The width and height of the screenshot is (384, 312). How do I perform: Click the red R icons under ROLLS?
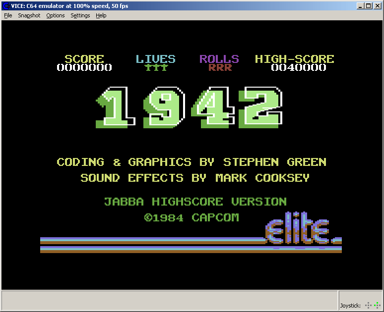point(220,68)
